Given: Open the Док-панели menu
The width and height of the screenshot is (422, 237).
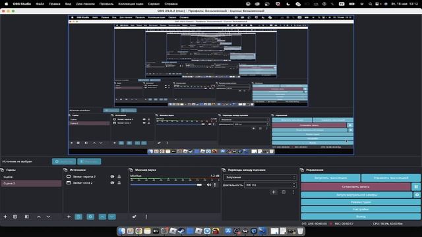Looking at the screenshot, I should (85, 4).
